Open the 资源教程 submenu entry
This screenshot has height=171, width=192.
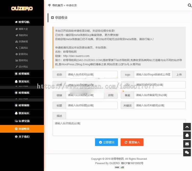point(22,41)
